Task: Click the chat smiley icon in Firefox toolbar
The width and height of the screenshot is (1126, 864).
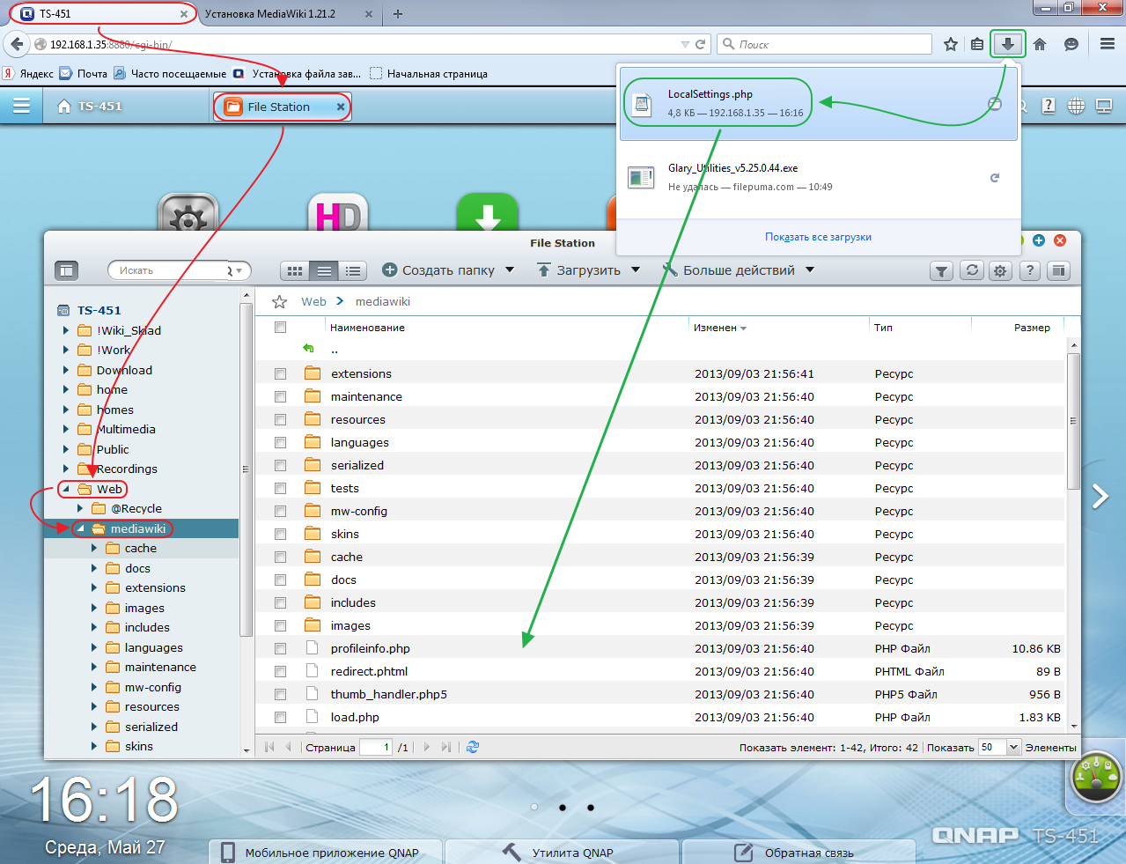Action: click(1071, 44)
